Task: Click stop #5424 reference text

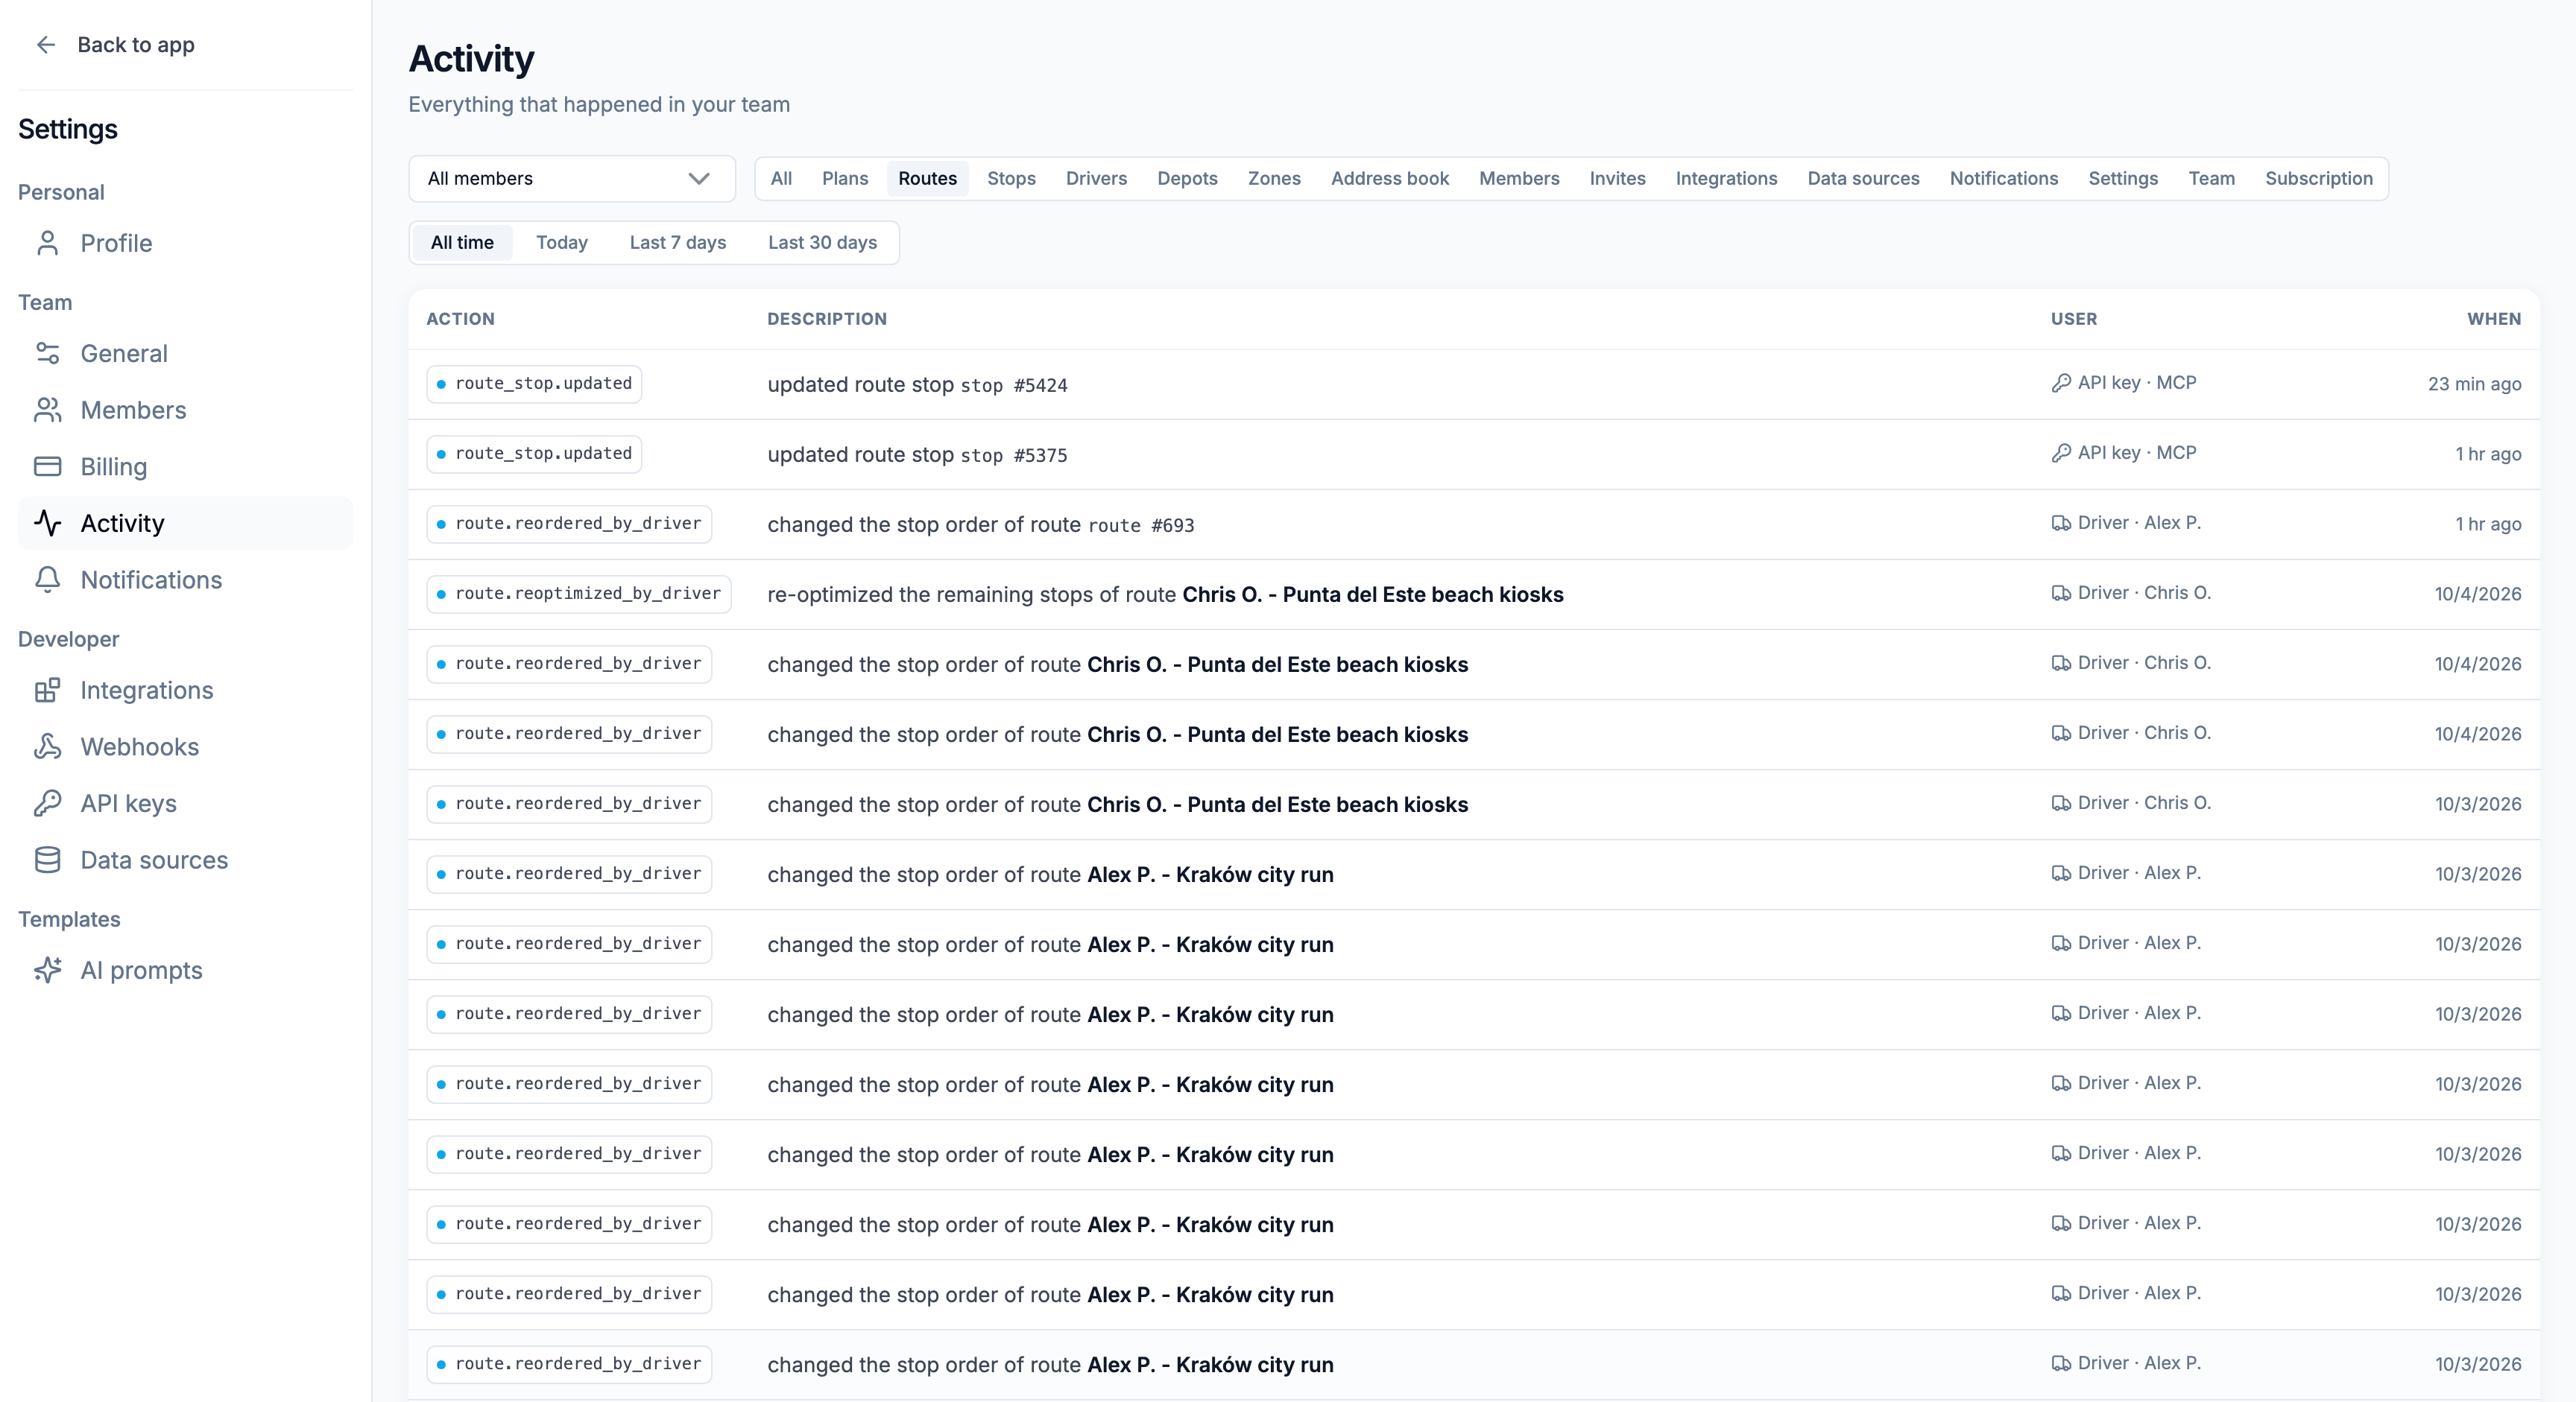Action: (1014, 386)
